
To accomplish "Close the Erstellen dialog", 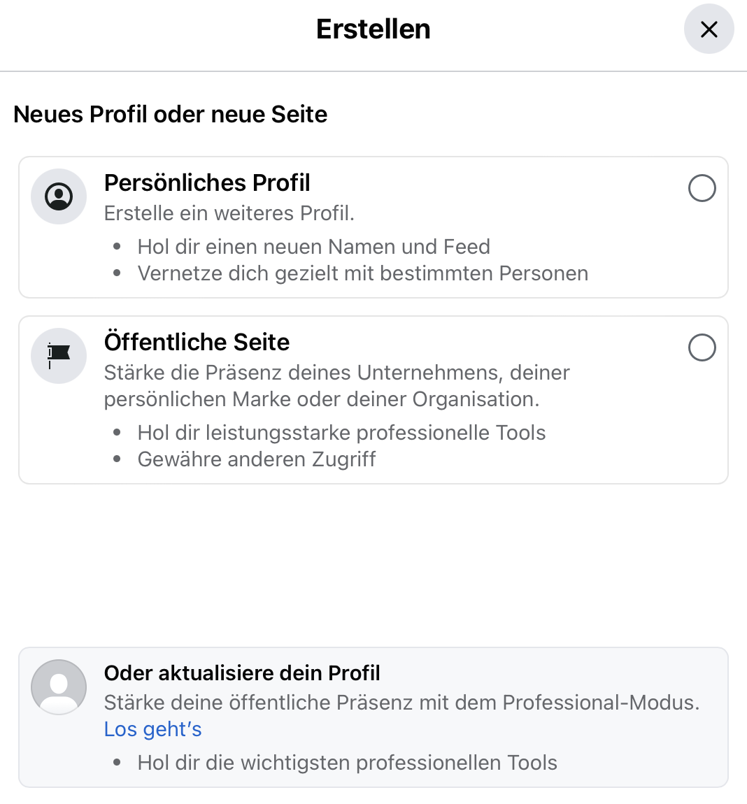I will point(709,29).
